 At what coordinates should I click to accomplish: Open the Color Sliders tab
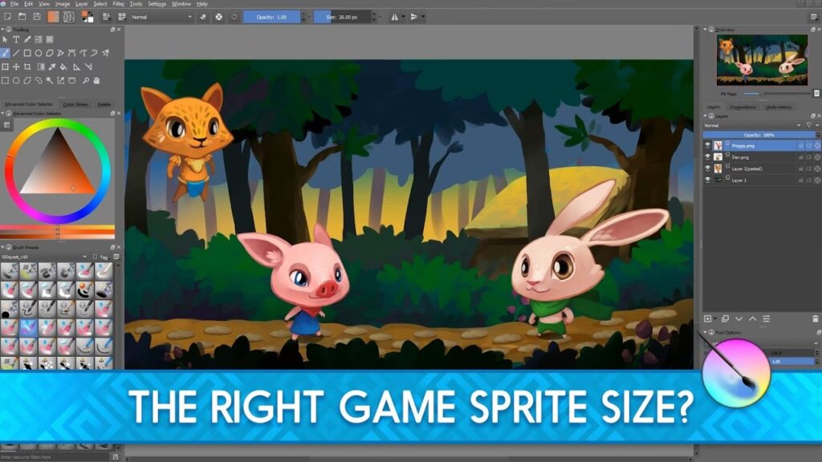point(75,104)
